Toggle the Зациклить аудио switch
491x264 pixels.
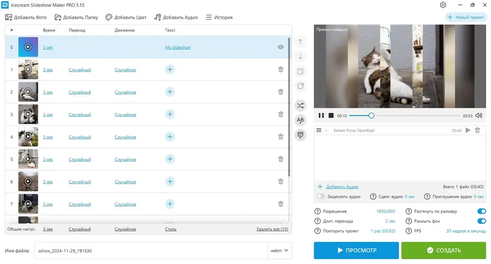[x=321, y=196]
